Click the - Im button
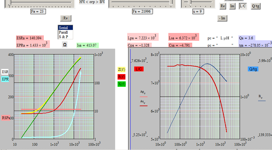Viewport: 272px width, 150px height. (x=222, y=18)
